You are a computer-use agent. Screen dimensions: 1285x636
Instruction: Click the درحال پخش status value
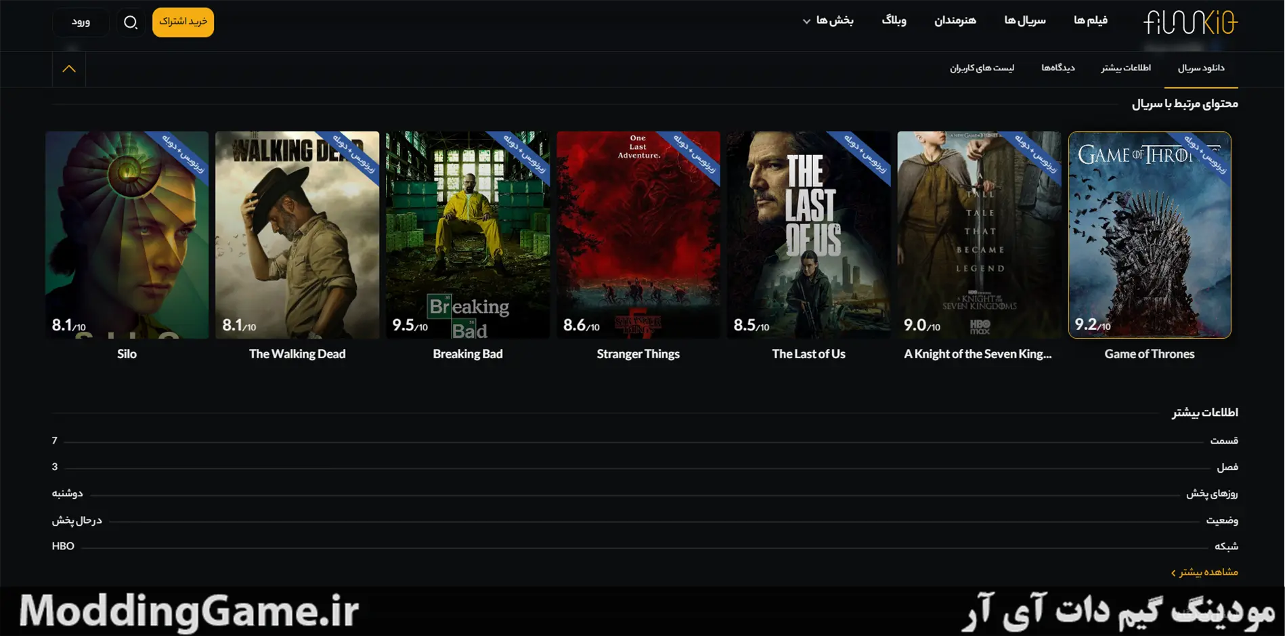(77, 520)
